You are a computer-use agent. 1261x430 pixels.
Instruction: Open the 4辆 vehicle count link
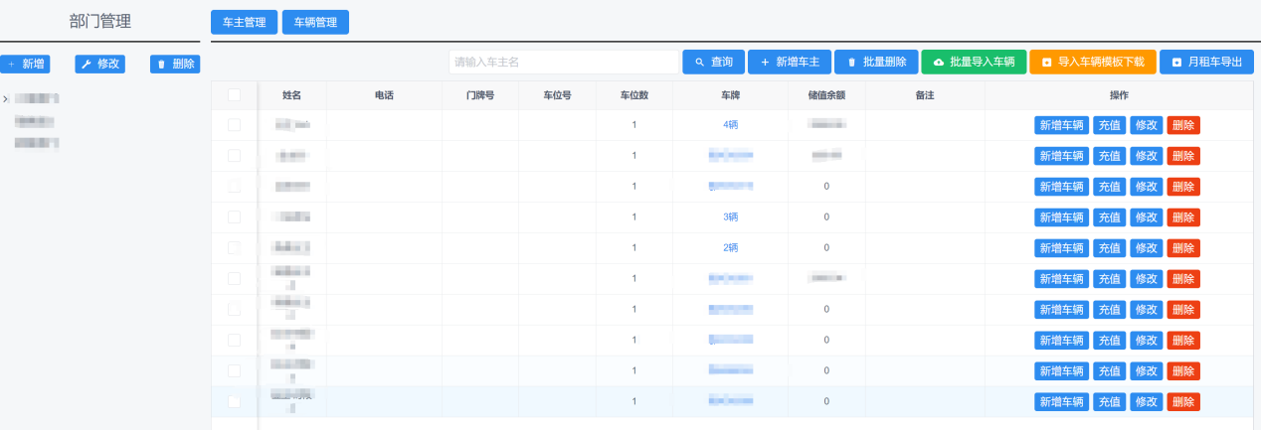[x=731, y=125]
